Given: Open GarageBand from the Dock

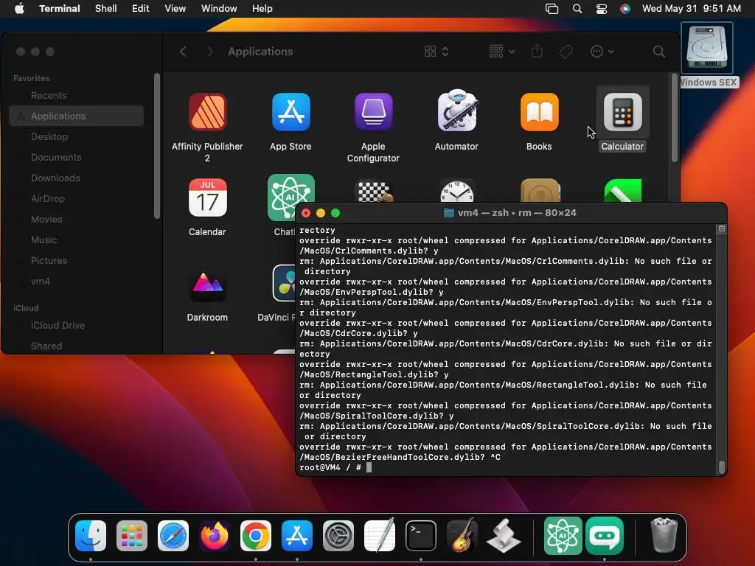Looking at the screenshot, I should point(462,536).
